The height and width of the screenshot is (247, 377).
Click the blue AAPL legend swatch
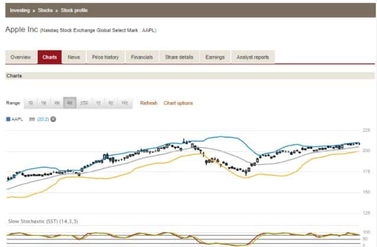(8, 119)
